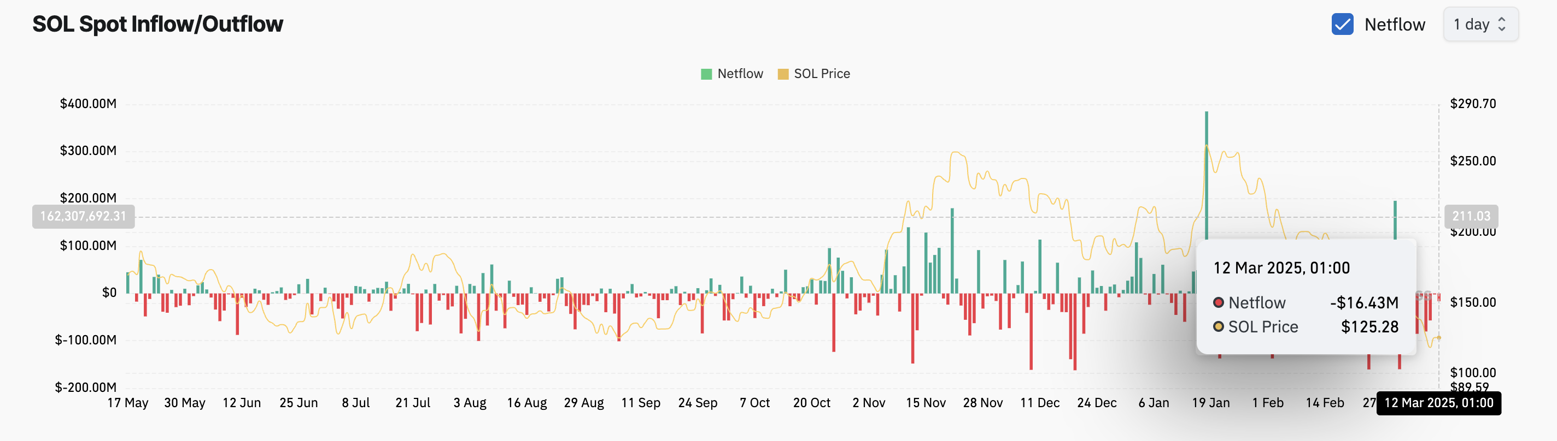The height and width of the screenshot is (441, 1557).
Task: Open the 1 day interval dropdown
Action: pos(1480,24)
